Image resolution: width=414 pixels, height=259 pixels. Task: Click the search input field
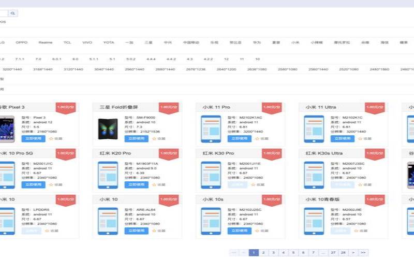(x=4, y=13)
